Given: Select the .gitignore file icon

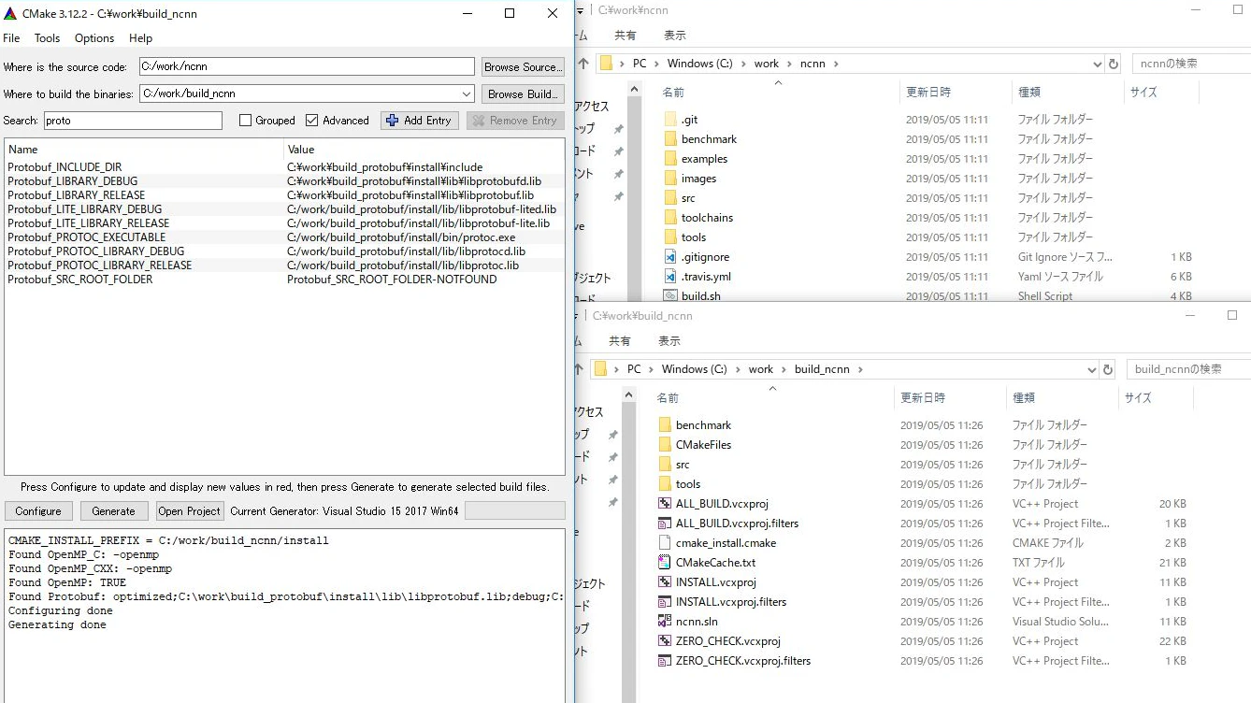Looking at the screenshot, I should (669, 257).
